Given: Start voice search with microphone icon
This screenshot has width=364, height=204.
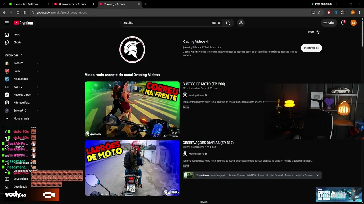Looking at the screenshot, I should point(241,23).
